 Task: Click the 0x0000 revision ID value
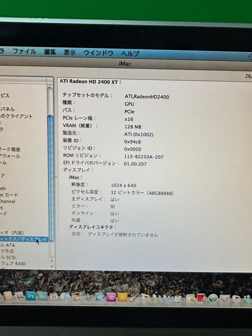click(x=133, y=149)
